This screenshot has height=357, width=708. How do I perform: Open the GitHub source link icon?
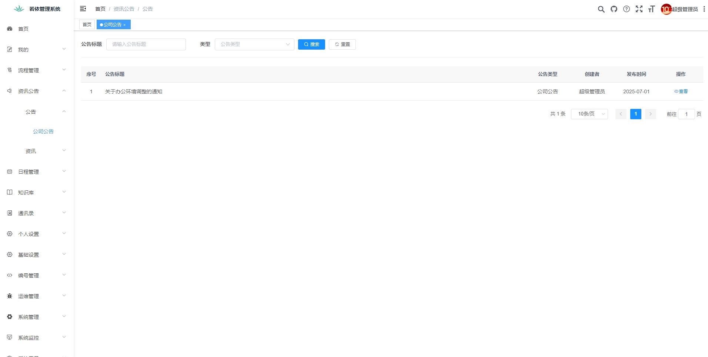pos(614,9)
